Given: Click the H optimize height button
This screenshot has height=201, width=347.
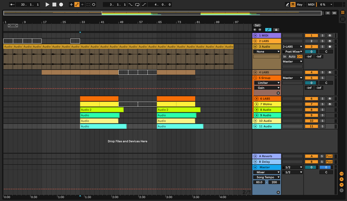Looking at the screenshot, I should pos(328,13).
